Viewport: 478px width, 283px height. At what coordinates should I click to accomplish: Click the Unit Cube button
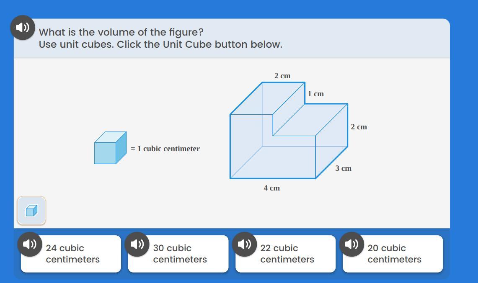coord(31,211)
